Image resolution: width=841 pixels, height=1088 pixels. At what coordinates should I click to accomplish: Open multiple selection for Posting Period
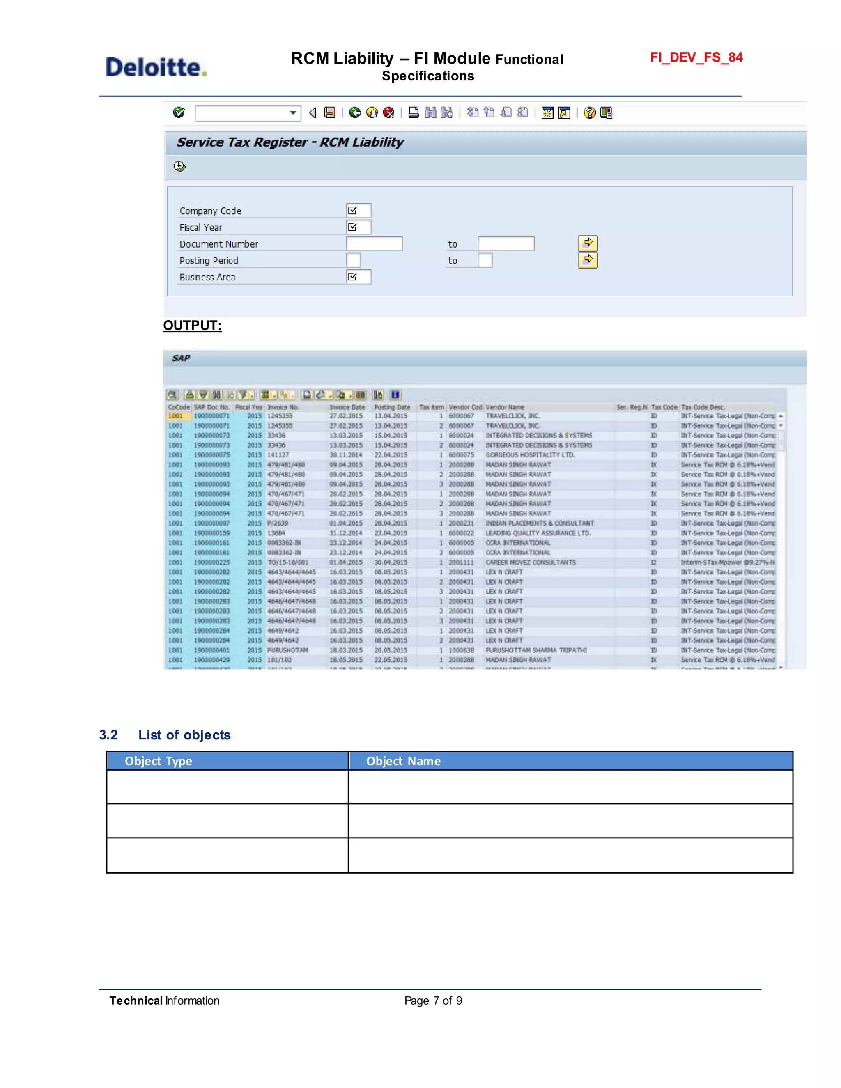point(588,260)
